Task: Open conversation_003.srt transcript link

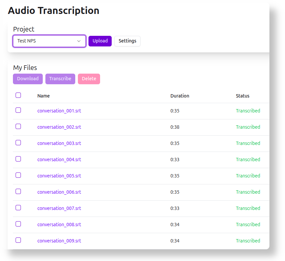Action: (59, 143)
